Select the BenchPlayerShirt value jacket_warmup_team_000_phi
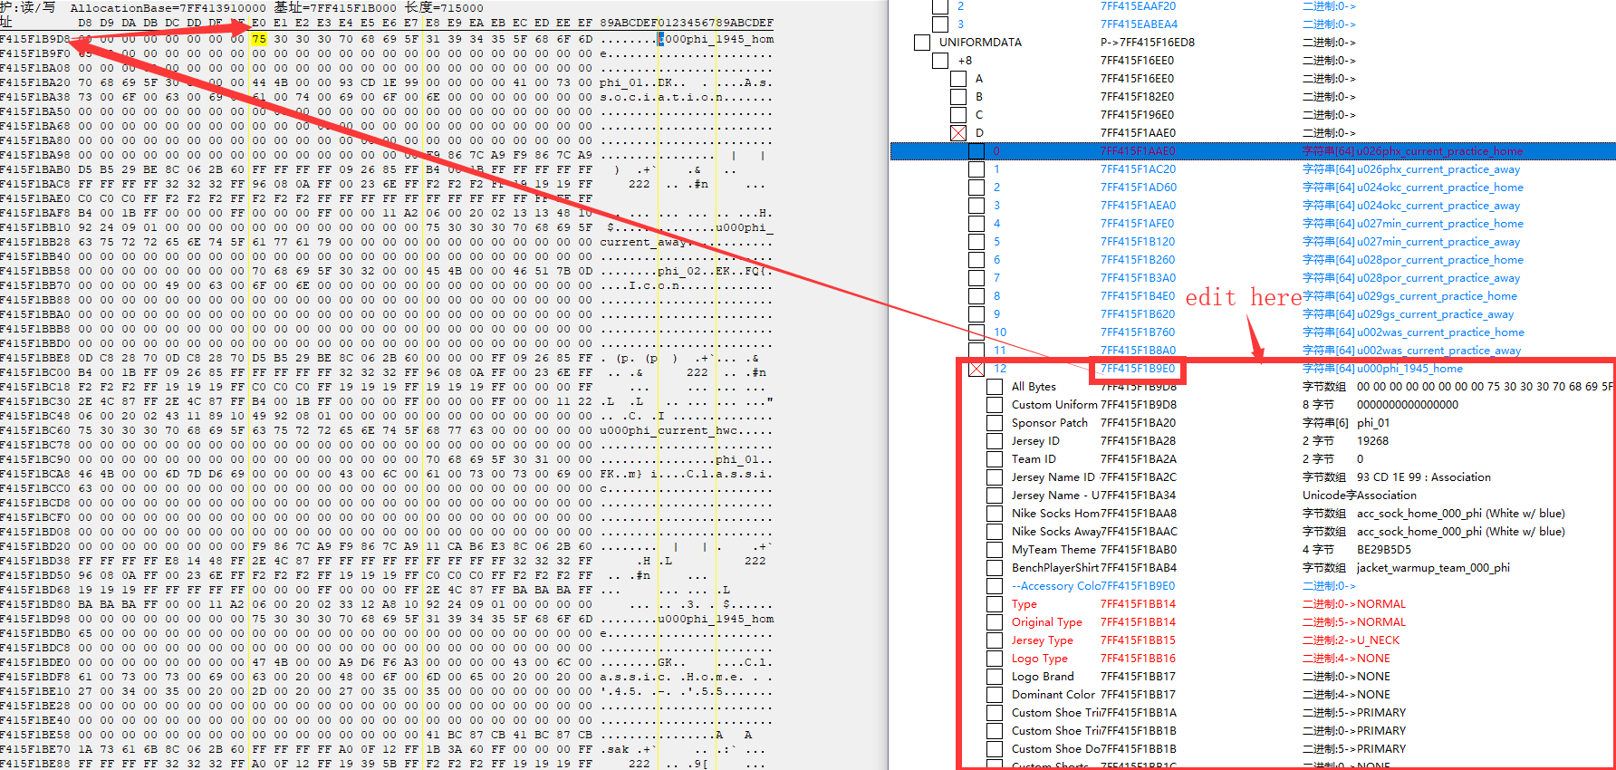The height and width of the screenshot is (770, 1616). 1433,568
